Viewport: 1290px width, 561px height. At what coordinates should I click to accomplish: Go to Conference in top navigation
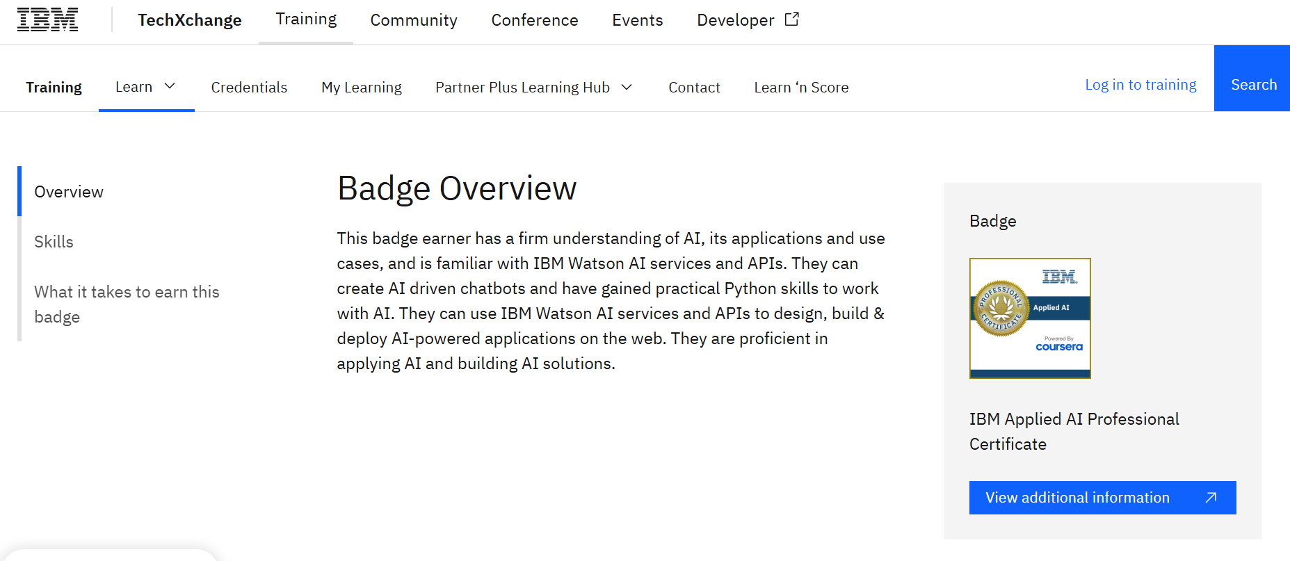(535, 20)
